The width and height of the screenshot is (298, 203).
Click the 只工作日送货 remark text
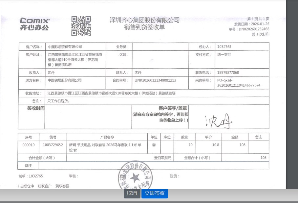coord(58,101)
